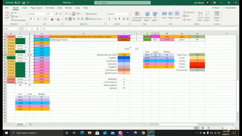Open the General number format dropdown
242x136 pixels.
128,14
